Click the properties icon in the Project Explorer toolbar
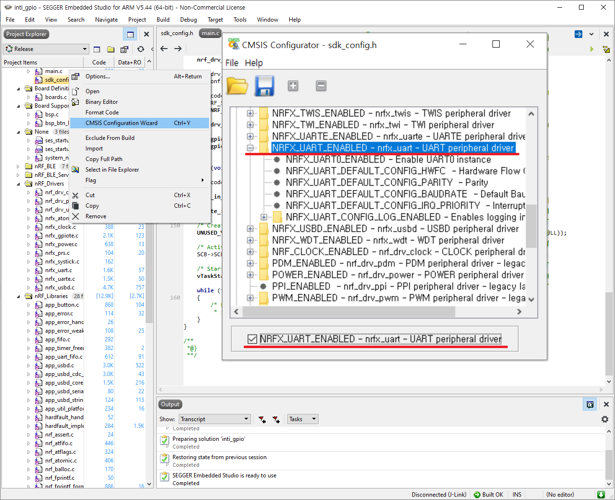Viewport: 615px width, 500px height. coord(123,49)
